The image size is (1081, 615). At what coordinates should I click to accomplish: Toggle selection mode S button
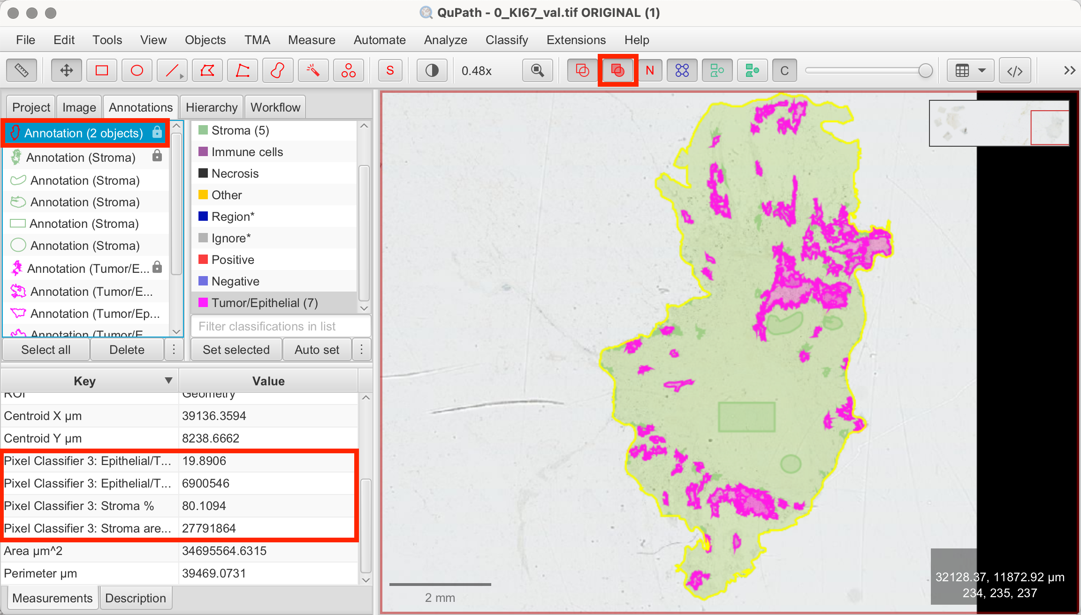click(390, 71)
